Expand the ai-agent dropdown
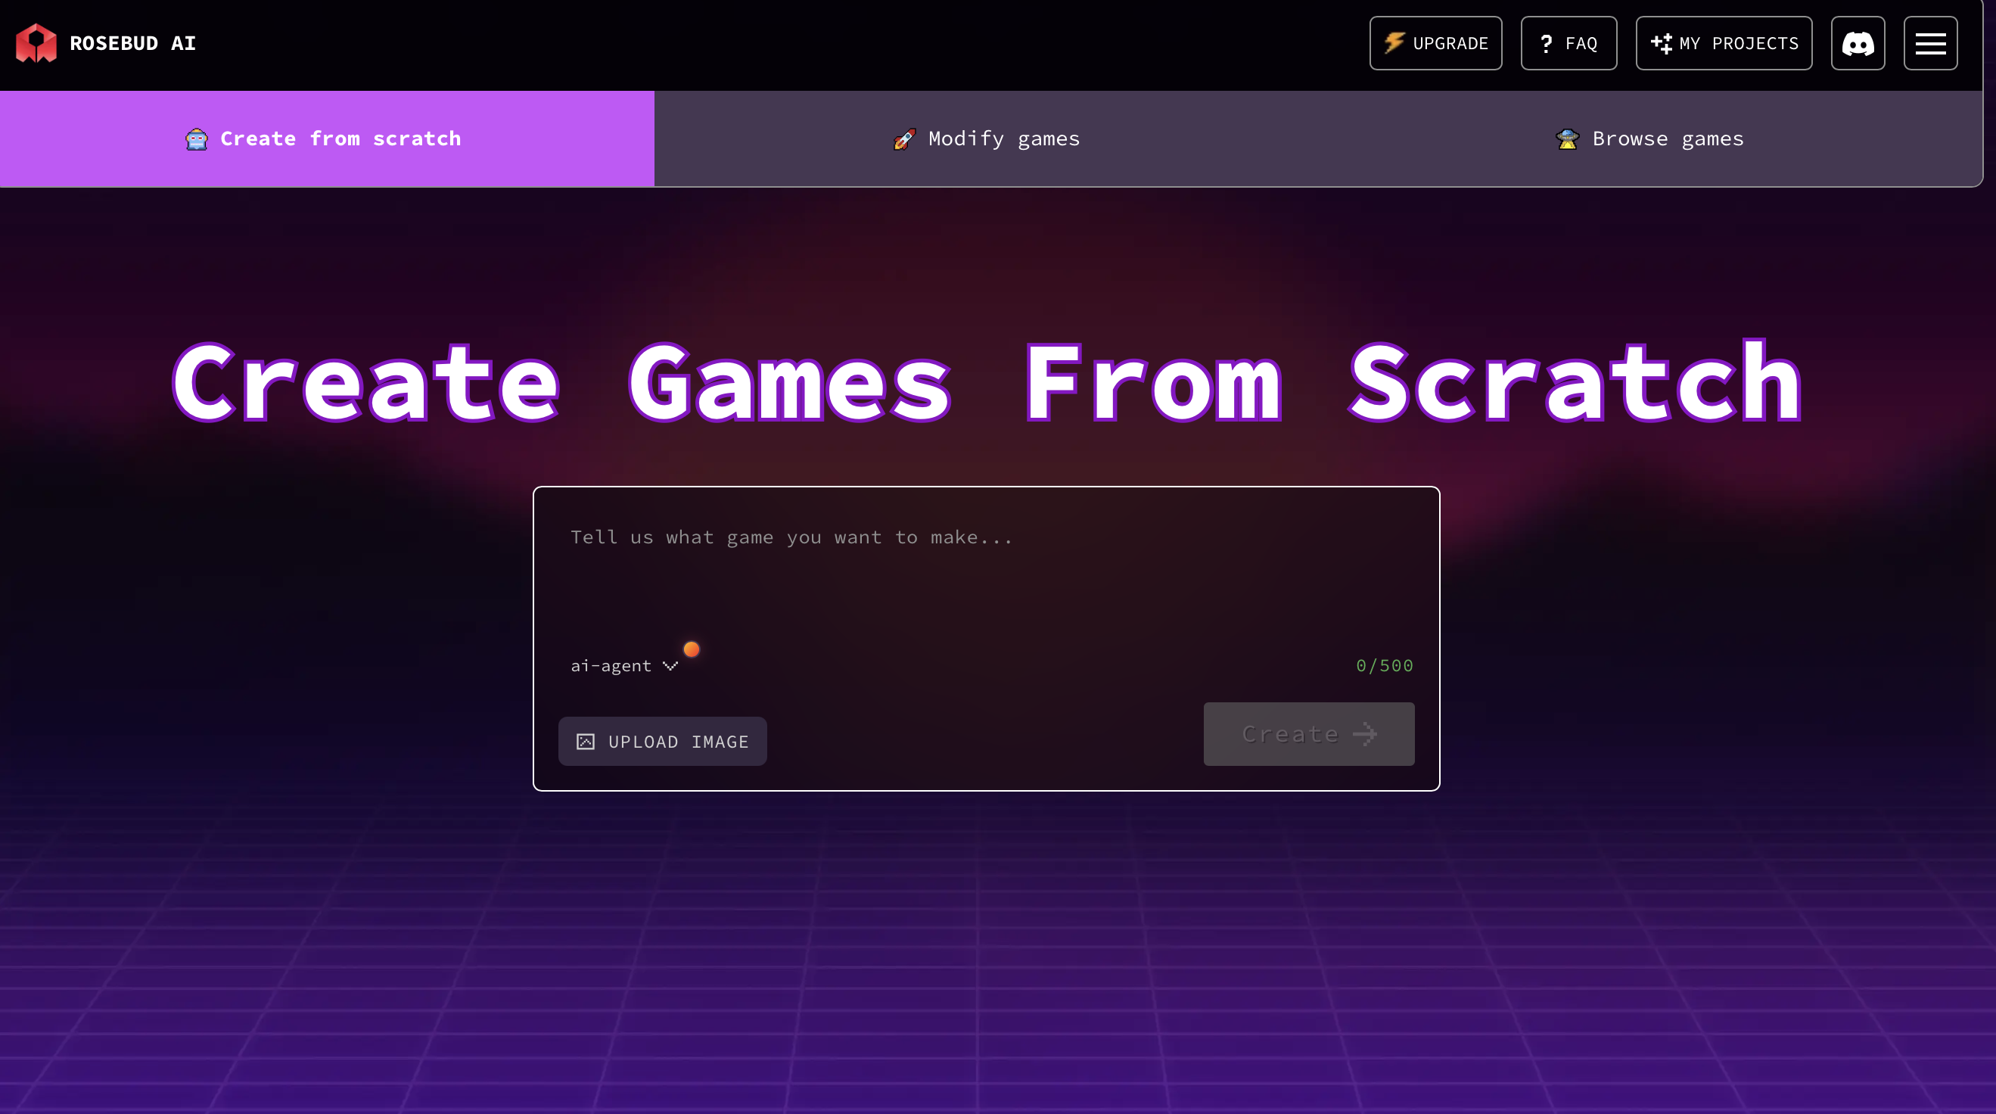The image size is (1996, 1114). [x=612, y=665]
